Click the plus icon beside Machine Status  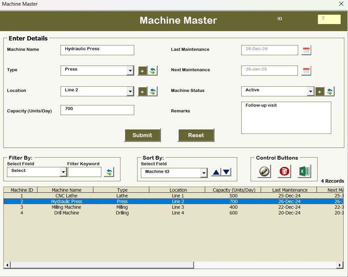pos(320,91)
